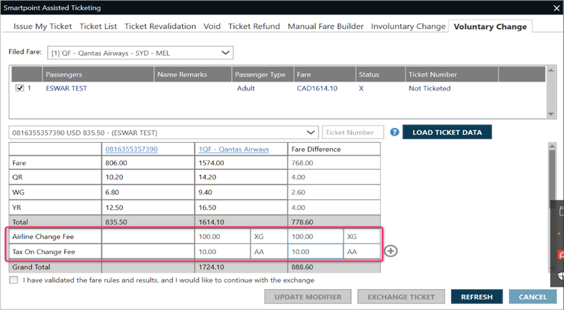Click the Tax On Change Fee 10.00 difference field
This screenshot has height=310, width=564.
[314, 252]
